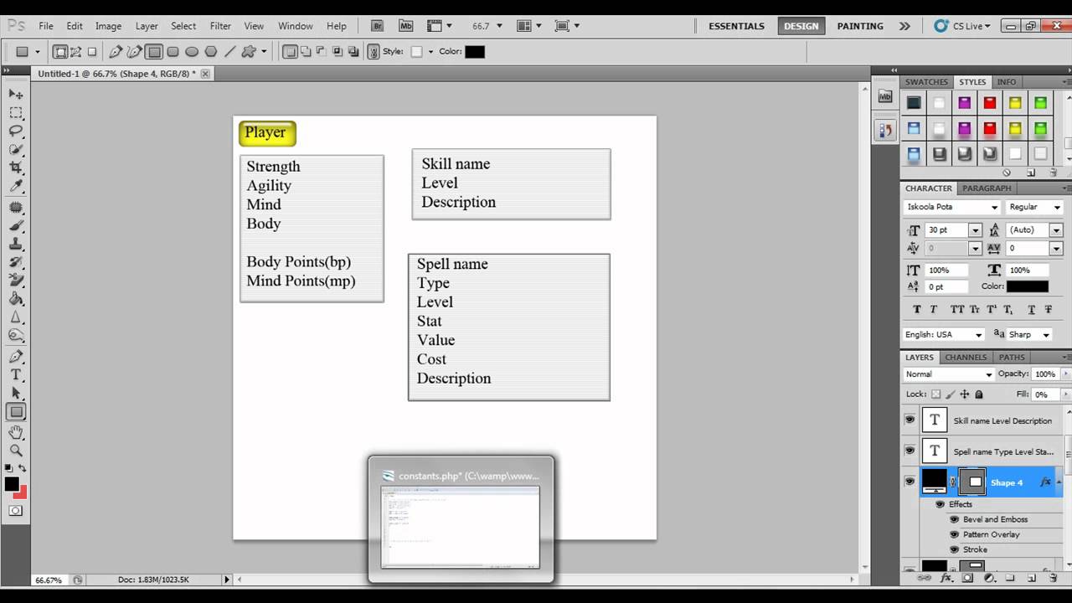Click the Design workspace button
Viewport: 1072px width, 603px height.
801,26
